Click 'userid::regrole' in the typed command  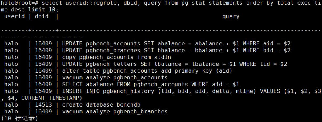pyautogui.click(x=95, y=3)
